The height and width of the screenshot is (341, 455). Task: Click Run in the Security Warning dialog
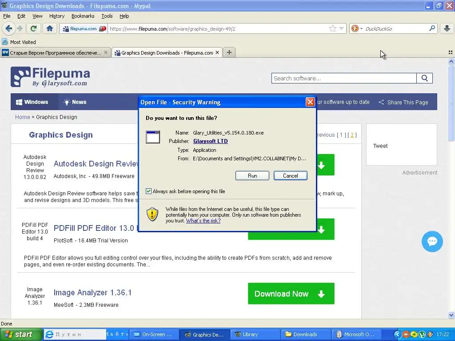coord(252,176)
